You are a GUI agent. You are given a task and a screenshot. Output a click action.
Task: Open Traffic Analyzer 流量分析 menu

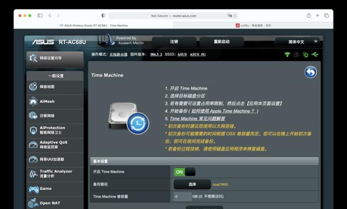tap(55, 174)
